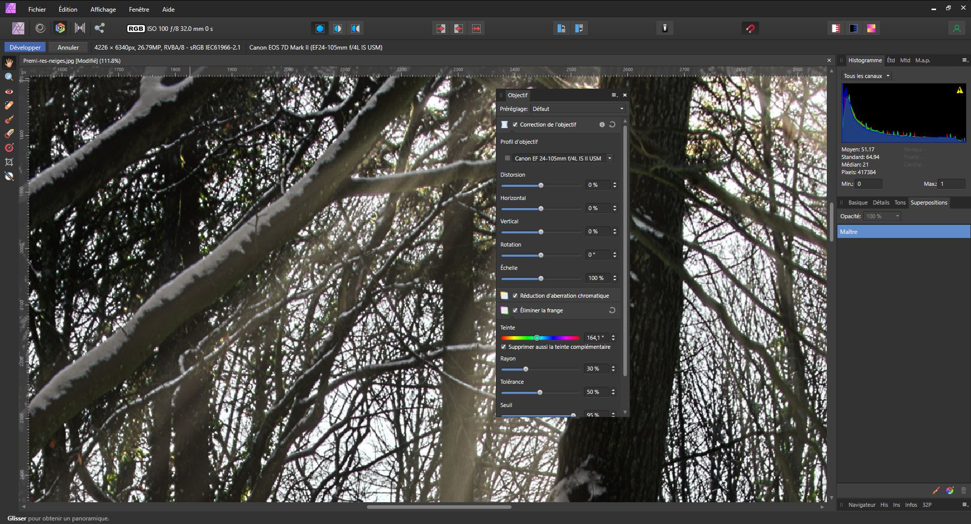
Task: Open the Opacité dropdown
Action: pos(882,216)
